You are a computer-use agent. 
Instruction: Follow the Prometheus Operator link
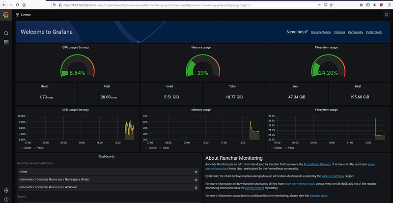317,164
